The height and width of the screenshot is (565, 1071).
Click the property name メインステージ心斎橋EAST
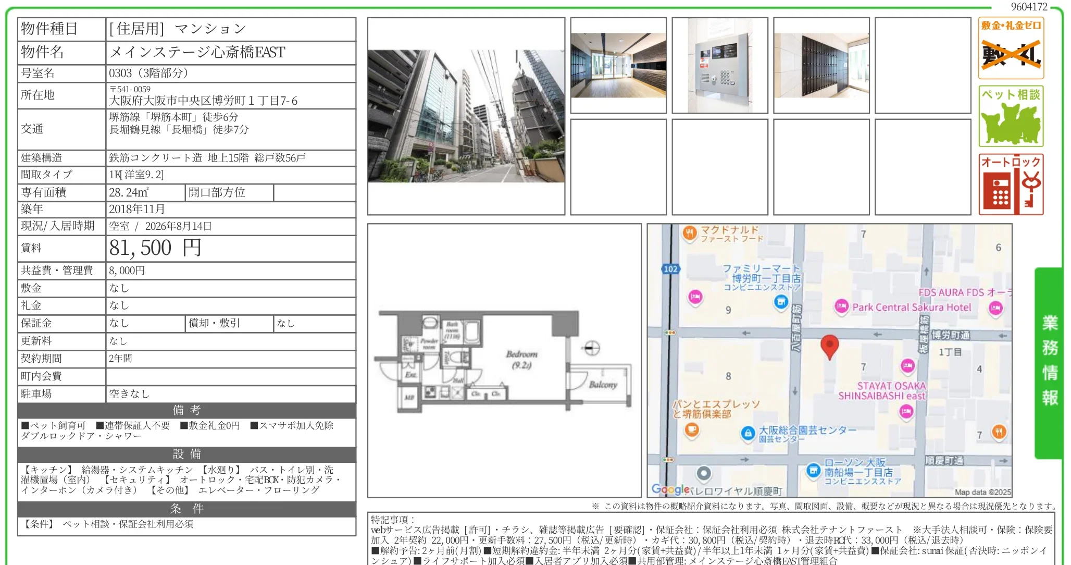tap(197, 52)
